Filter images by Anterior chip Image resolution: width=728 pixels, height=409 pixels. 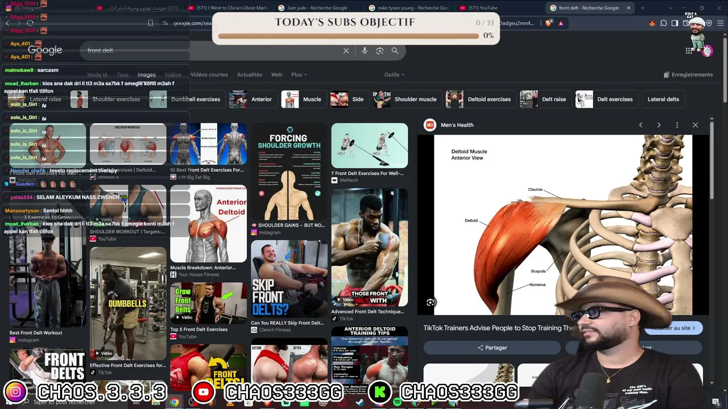(253, 99)
